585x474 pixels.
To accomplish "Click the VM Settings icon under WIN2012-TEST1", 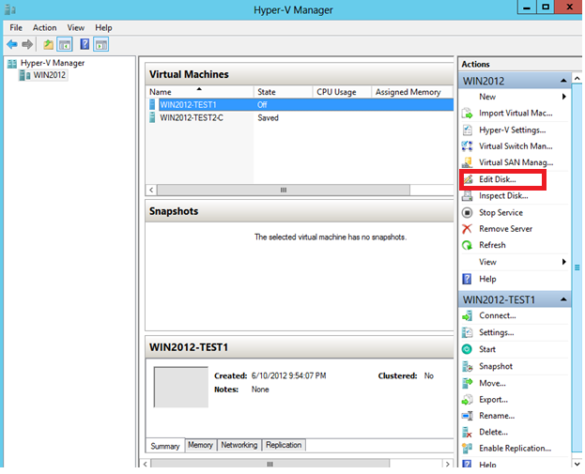I will (467, 332).
